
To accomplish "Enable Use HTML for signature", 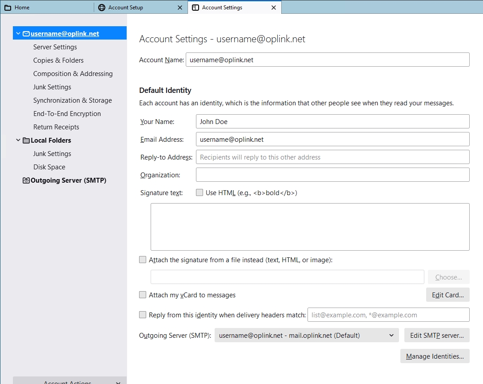I will 200,192.
